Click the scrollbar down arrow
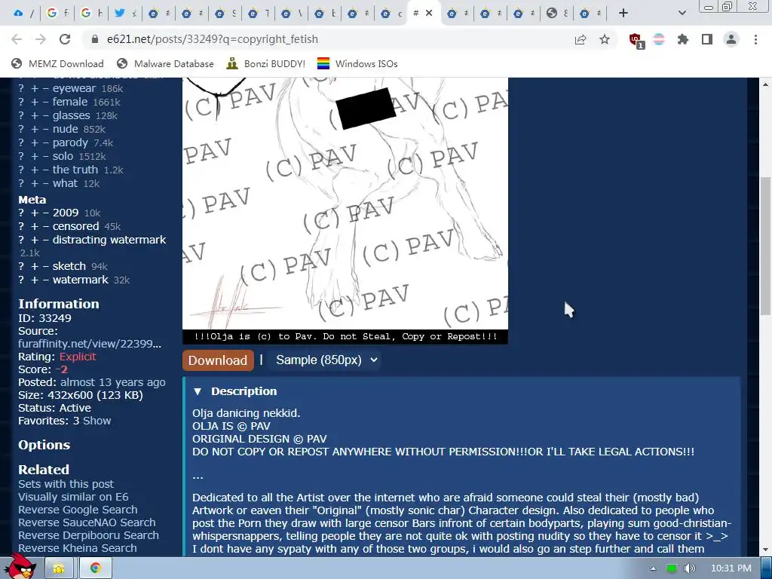The image size is (772, 579). click(x=766, y=550)
